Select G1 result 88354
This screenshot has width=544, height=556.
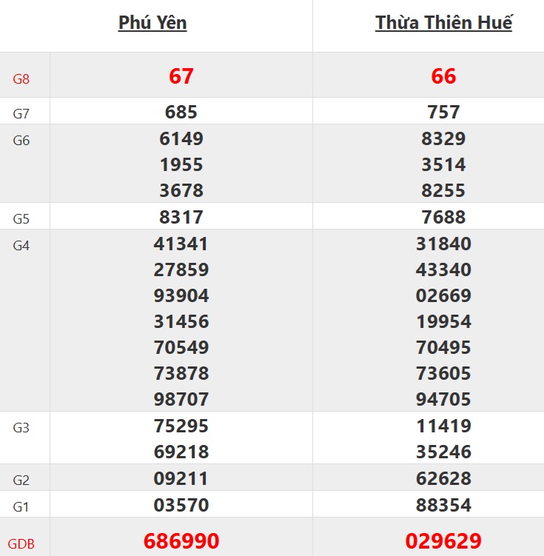[443, 506]
